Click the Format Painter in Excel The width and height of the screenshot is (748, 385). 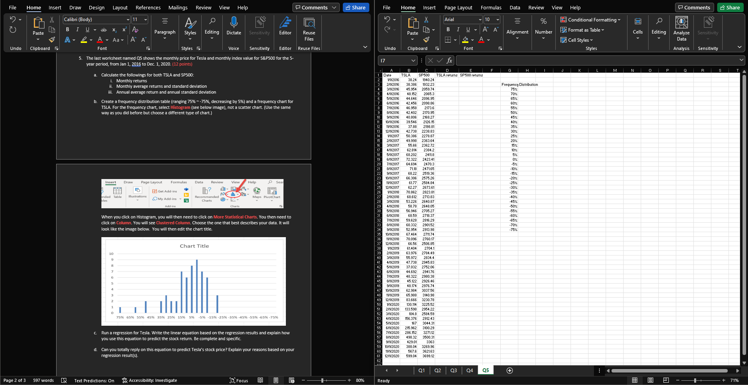[426, 40]
